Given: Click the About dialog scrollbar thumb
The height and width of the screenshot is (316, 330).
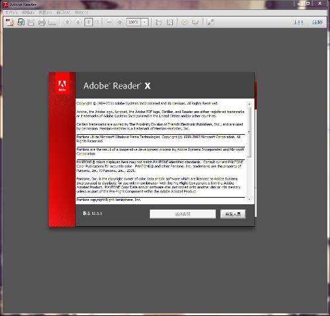Looking at the screenshot, I should pyautogui.click(x=249, y=132).
